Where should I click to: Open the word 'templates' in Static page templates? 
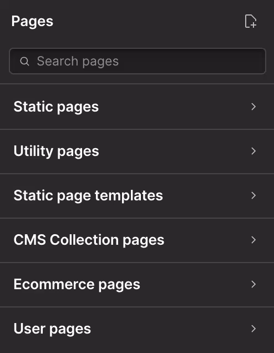[x=129, y=195]
